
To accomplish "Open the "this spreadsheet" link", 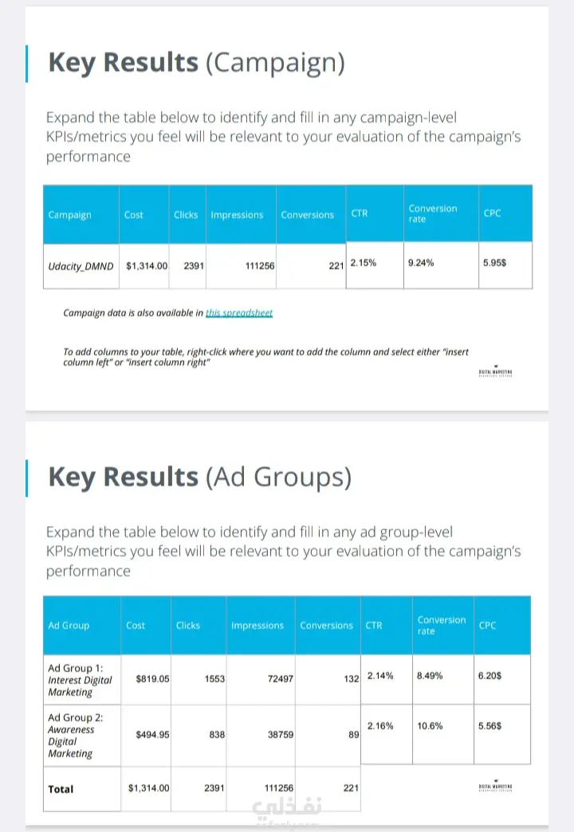I will [239, 313].
